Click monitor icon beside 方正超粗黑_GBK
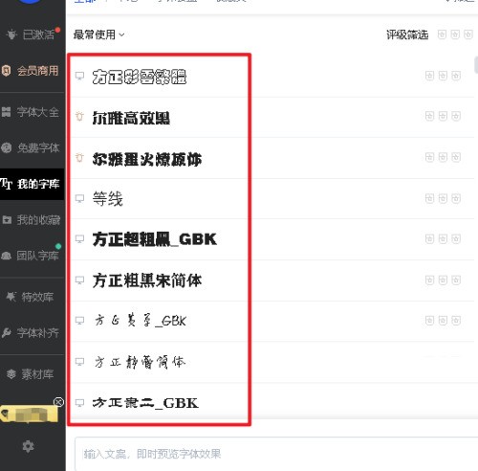The height and width of the screenshot is (471, 478). pos(79,238)
